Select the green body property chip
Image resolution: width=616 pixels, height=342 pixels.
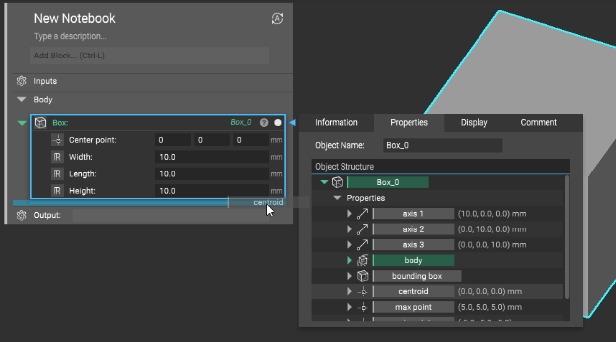tap(413, 260)
